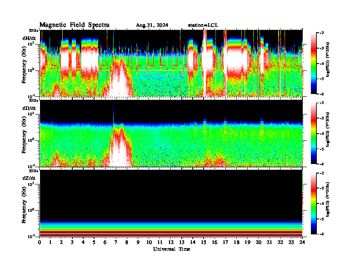Click the log(PSD) label beside dH/dt color bar

coord(328,60)
